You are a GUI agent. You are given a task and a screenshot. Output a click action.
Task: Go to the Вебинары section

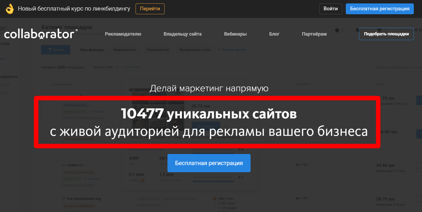(x=235, y=34)
